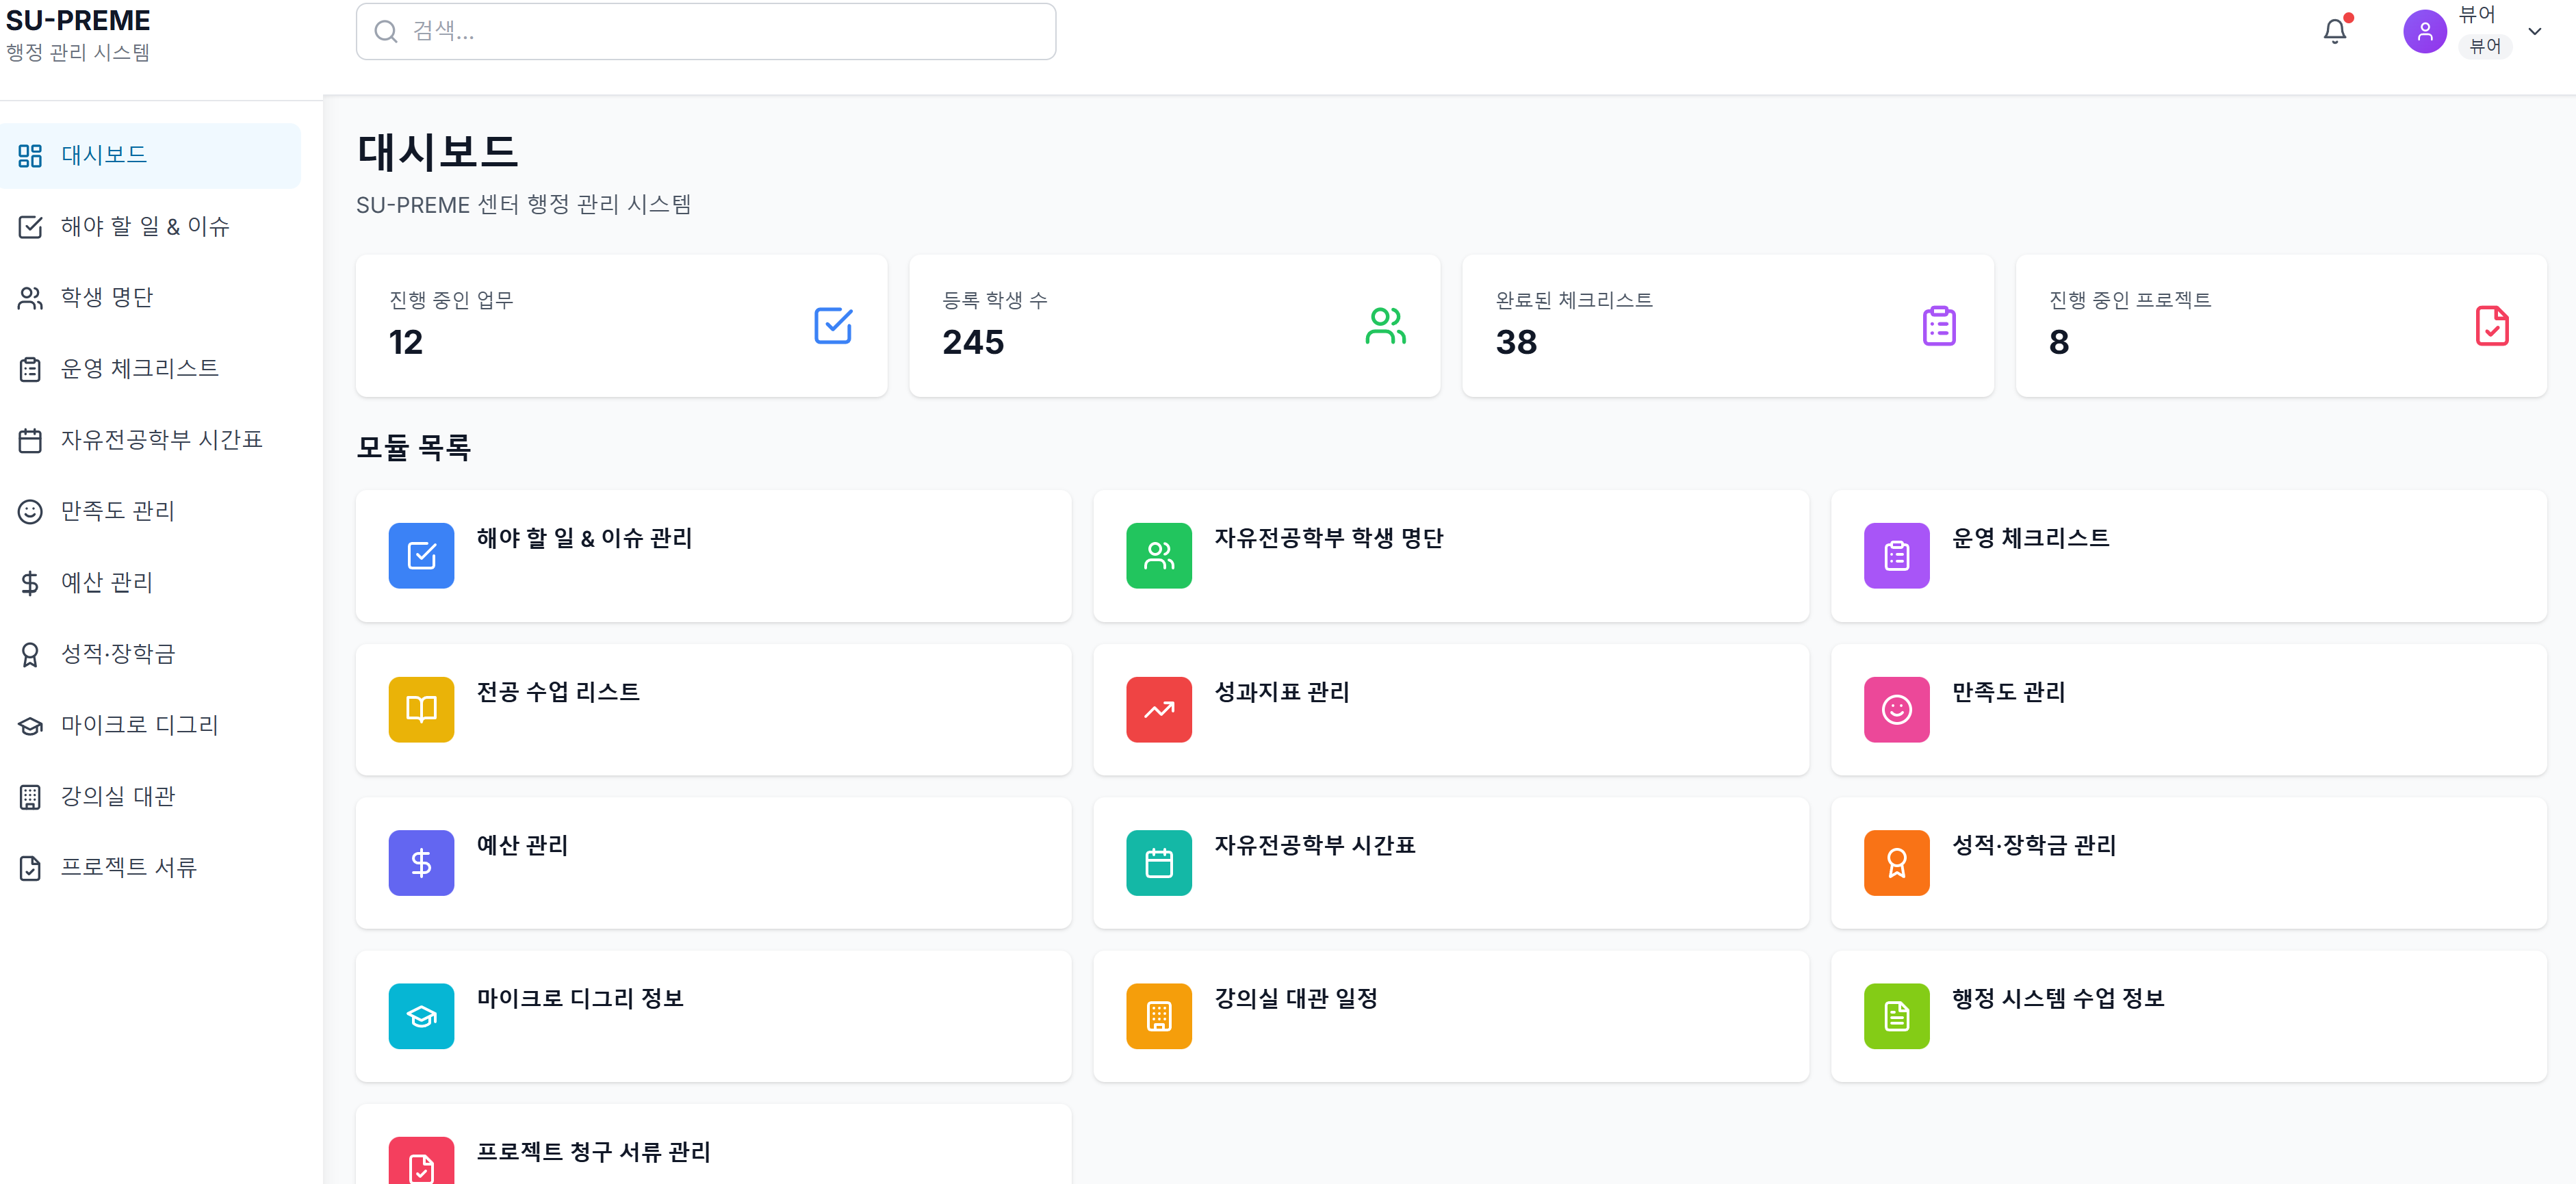Open the 자유전공학부 학생 명단 module card
Viewport: 2576px width, 1184px height.
pyautogui.click(x=1450, y=556)
